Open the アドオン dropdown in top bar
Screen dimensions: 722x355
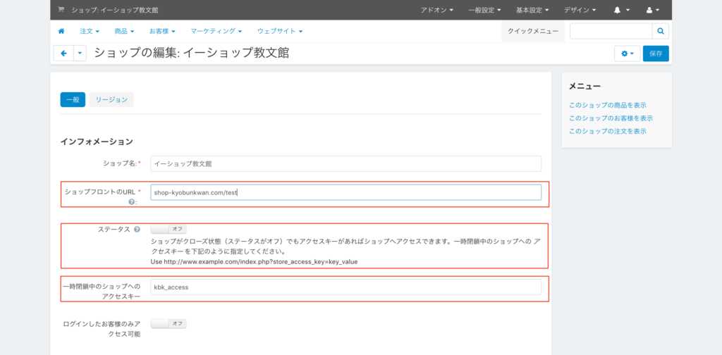[x=436, y=11]
